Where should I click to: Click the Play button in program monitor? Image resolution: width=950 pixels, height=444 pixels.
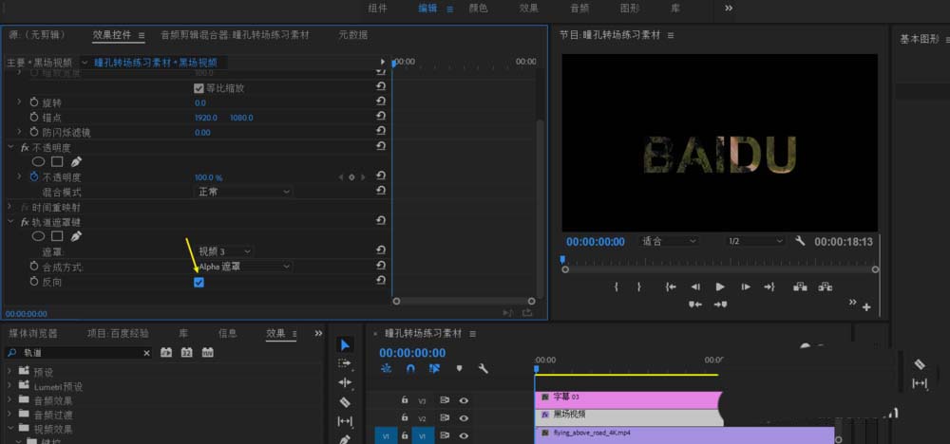coord(720,287)
